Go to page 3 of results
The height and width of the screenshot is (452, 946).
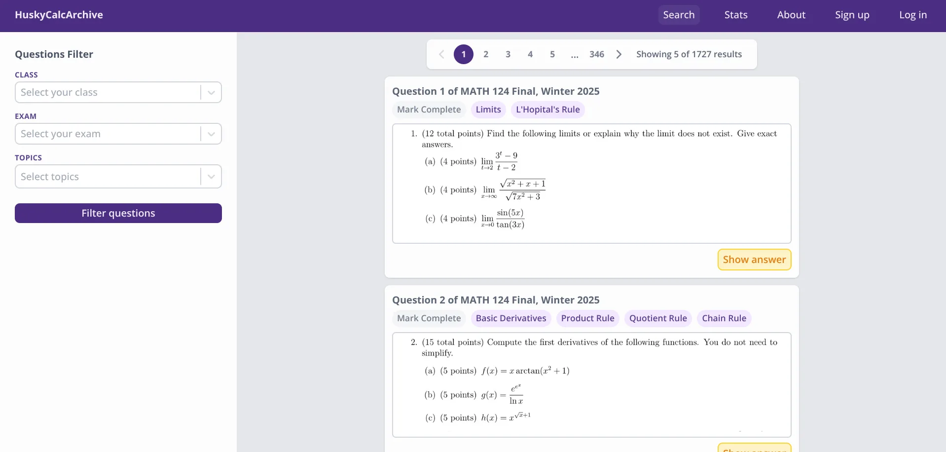[x=508, y=54]
